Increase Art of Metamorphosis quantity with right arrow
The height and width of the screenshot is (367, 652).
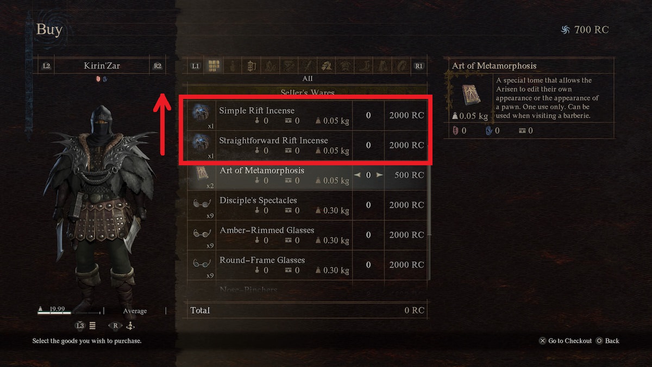(x=379, y=175)
